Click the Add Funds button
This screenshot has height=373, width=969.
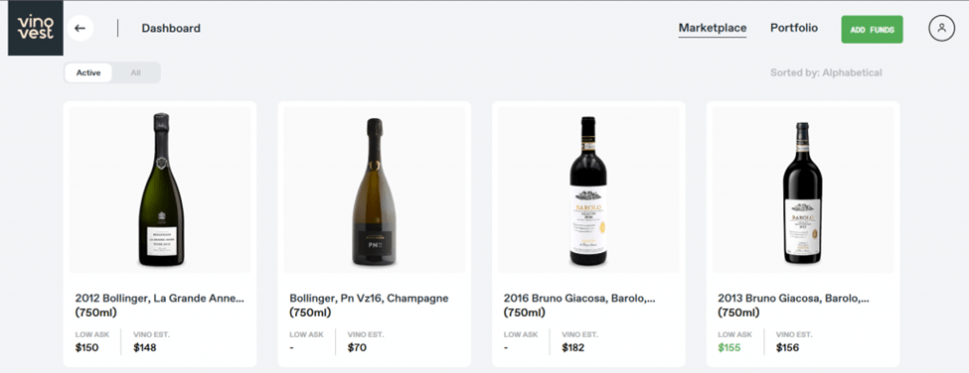tap(872, 30)
